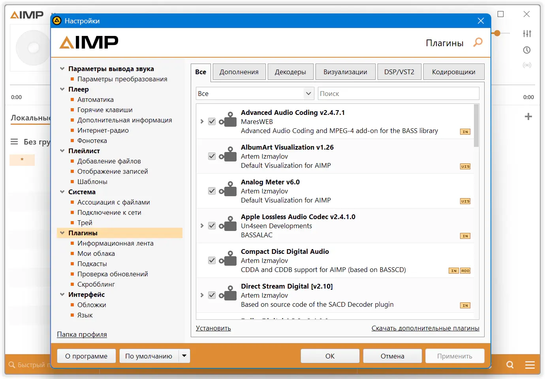The image size is (545, 379).
Task: Click UIS badge on AlbumArt Visualization row
Action: click(x=465, y=167)
